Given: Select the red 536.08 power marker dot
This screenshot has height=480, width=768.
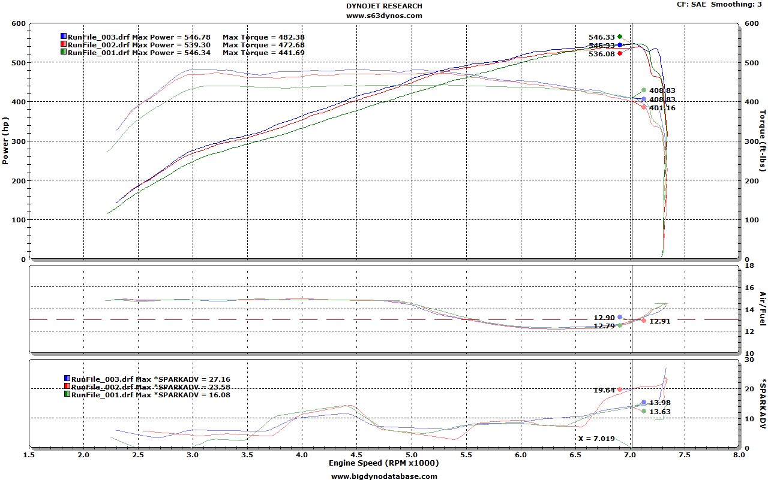Looking at the screenshot, I should tap(619, 53).
